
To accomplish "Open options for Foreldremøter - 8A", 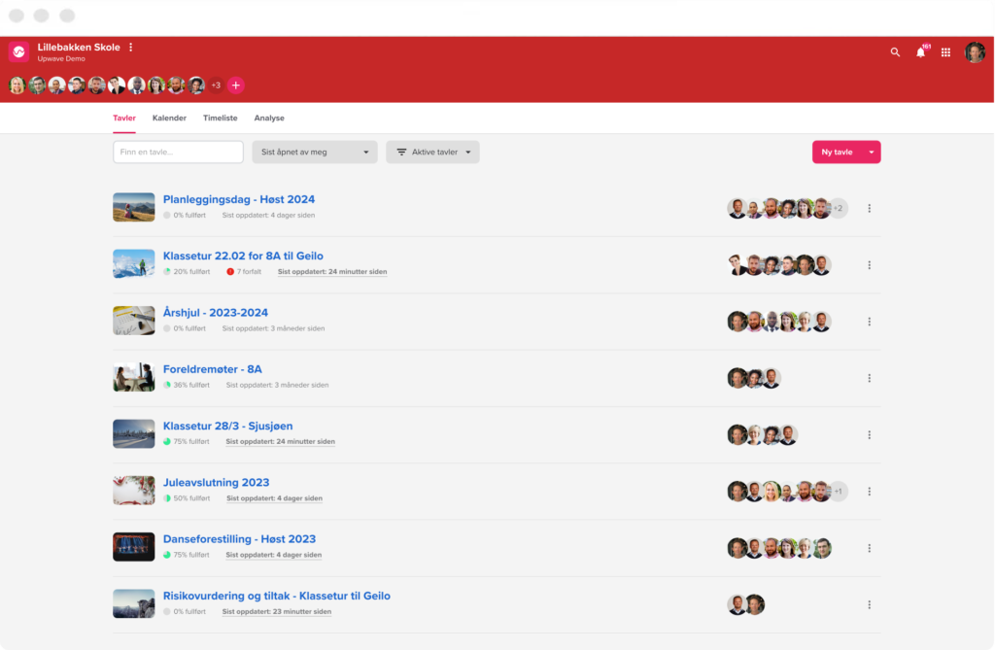I will point(870,378).
